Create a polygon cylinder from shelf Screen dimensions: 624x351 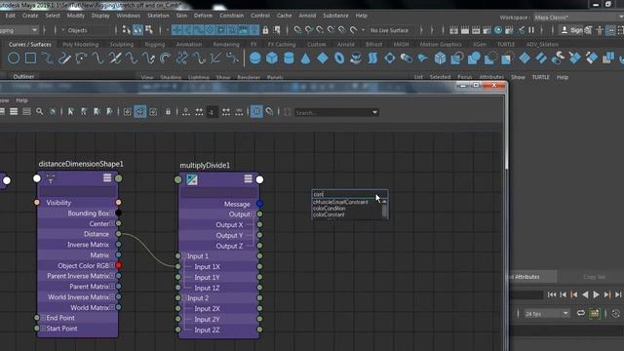(x=289, y=58)
